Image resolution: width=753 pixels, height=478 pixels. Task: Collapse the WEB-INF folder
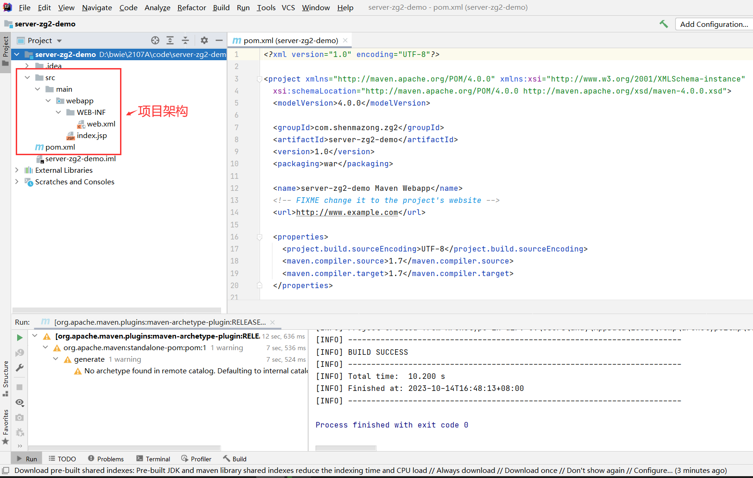click(x=58, y=112)
